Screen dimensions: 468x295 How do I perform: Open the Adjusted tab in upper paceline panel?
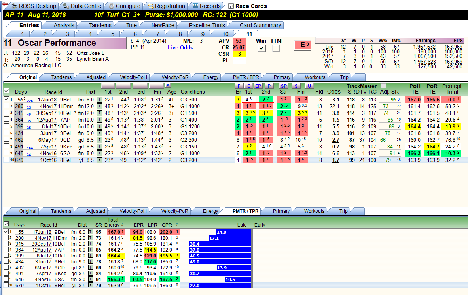96,77
